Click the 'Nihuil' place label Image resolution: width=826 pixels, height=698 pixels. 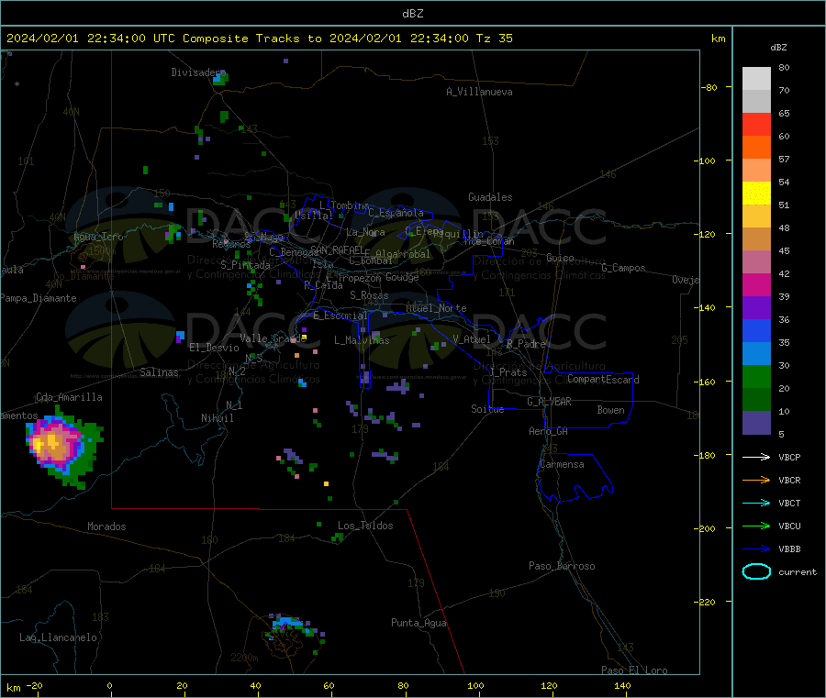click(217, 418)
